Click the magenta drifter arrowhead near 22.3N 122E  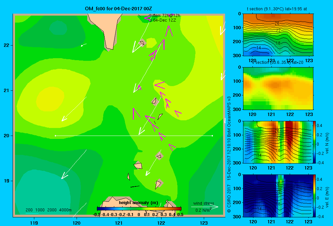(169, 31)
